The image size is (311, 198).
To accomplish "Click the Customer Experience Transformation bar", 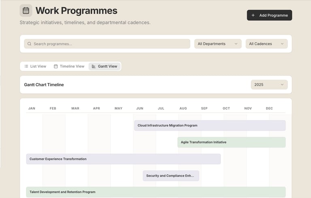I will tap(124, 159).
